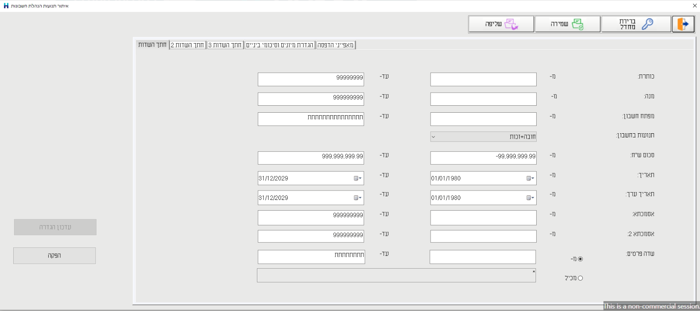Viewport: 700px width, 311px height.
Task: Click the מנה to (עד-) input field
Action: click(x=311, y=99)
